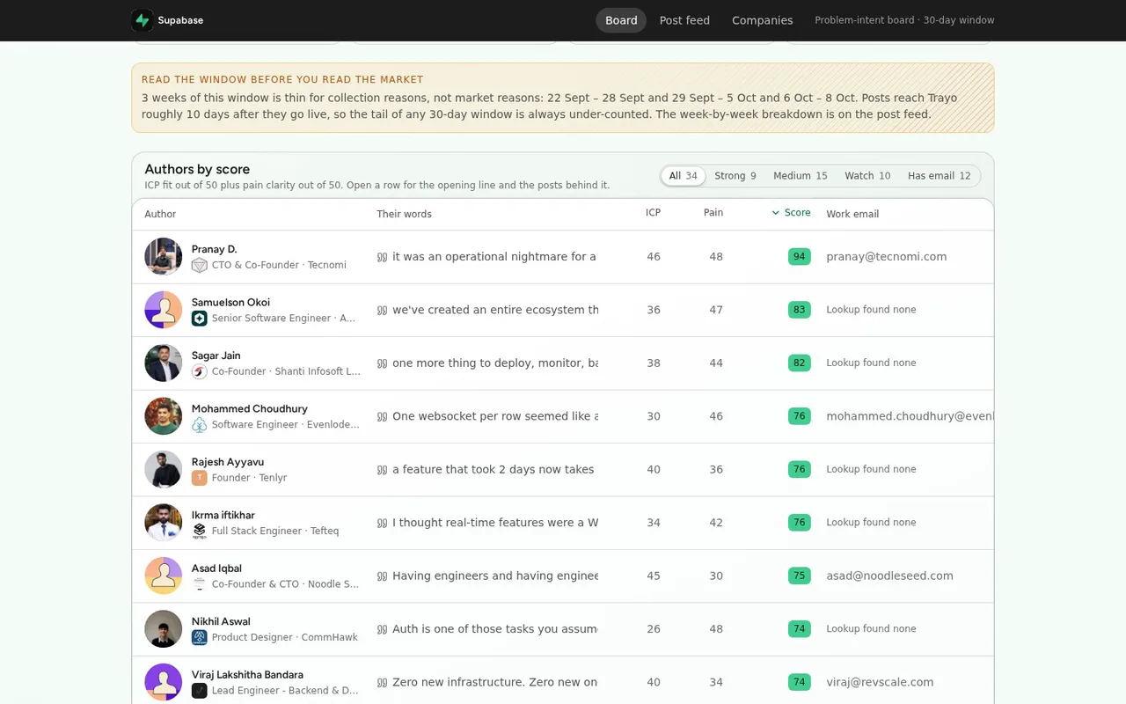The width and height of the screenshot is (1126, 704).
Task: Switch to the Post feed tab
Action: click(x=684, y=20)
